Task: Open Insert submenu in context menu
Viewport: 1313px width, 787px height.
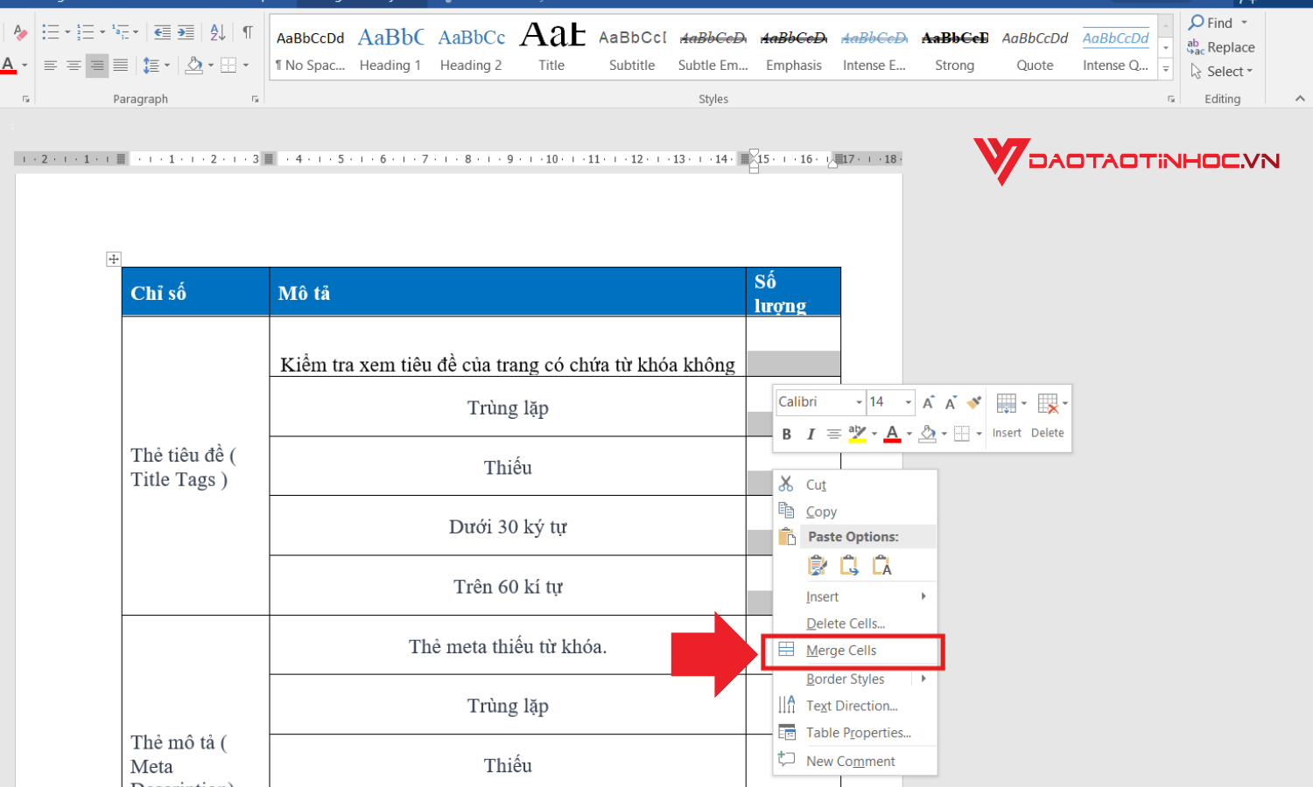Action: 855,596
